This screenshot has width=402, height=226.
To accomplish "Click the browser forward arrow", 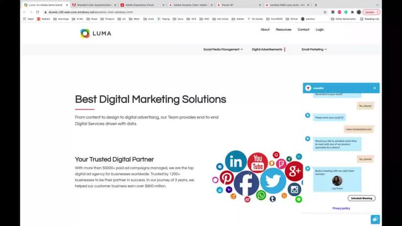I will [31, 12].
